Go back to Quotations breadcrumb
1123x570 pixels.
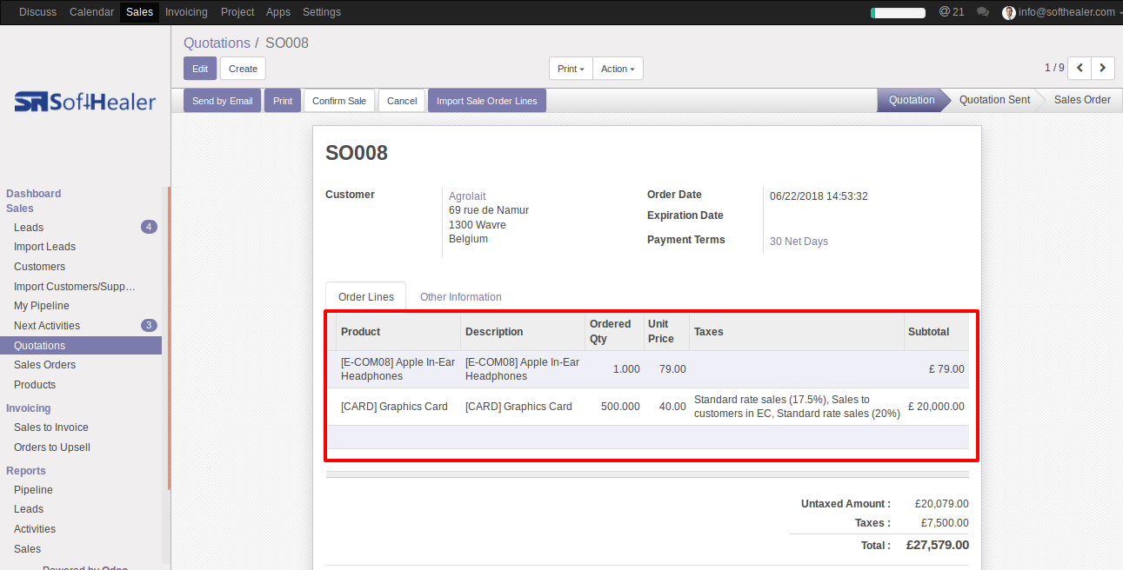[x=217, y=43]
